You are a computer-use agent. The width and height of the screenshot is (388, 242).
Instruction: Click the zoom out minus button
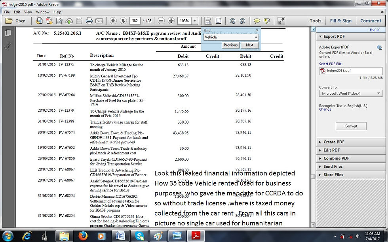click(x=161, y=21)
